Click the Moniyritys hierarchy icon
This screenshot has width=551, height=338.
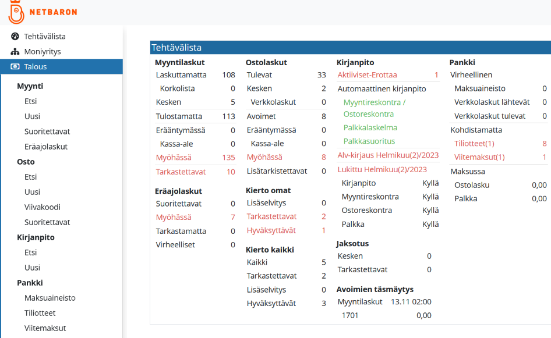click(x=15, y=51)
